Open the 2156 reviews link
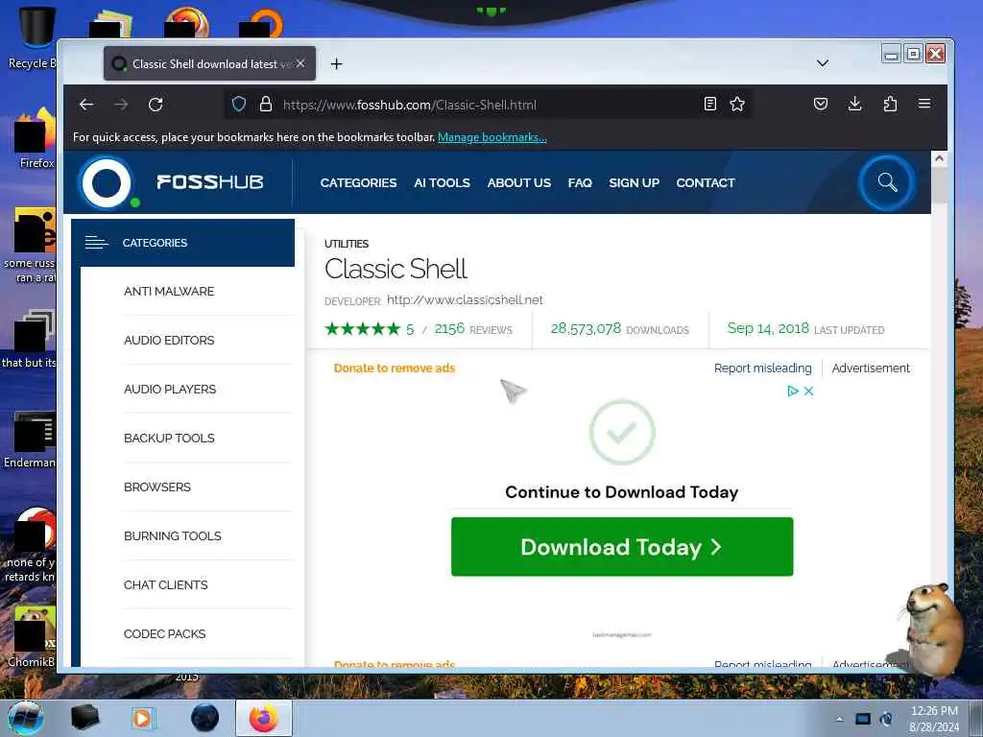The image size is (983, 737). (x=473, y=330)
